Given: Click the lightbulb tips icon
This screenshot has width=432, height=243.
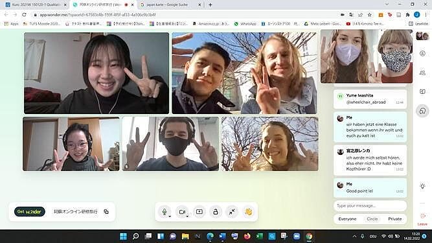Looking at the screenshot, I should (422, 186).
